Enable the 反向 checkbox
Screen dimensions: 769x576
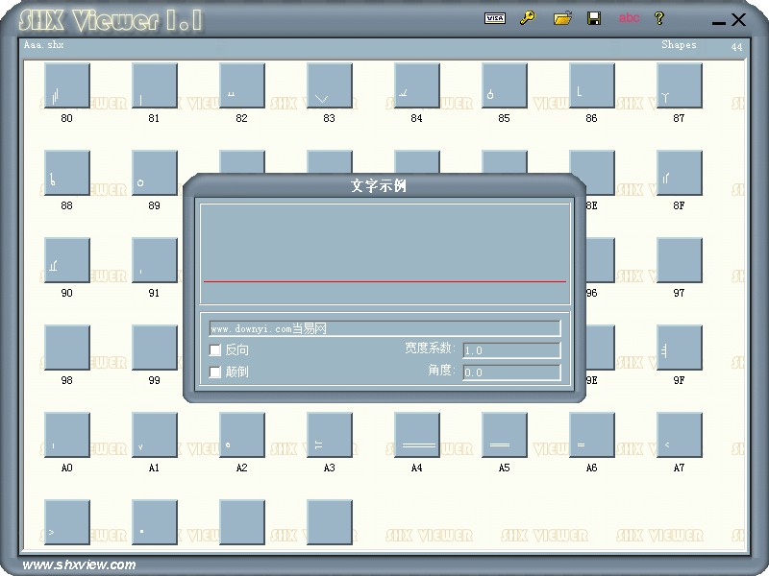pyautogui.click(x=215, y=350)
